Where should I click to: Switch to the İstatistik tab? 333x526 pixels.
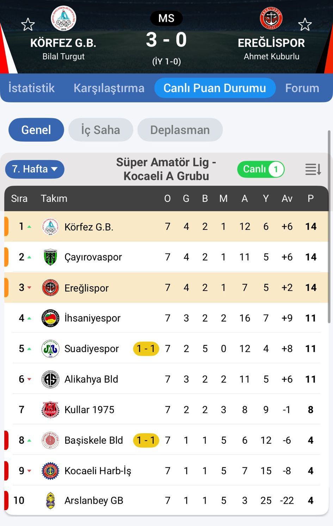[x=31, y=88]
